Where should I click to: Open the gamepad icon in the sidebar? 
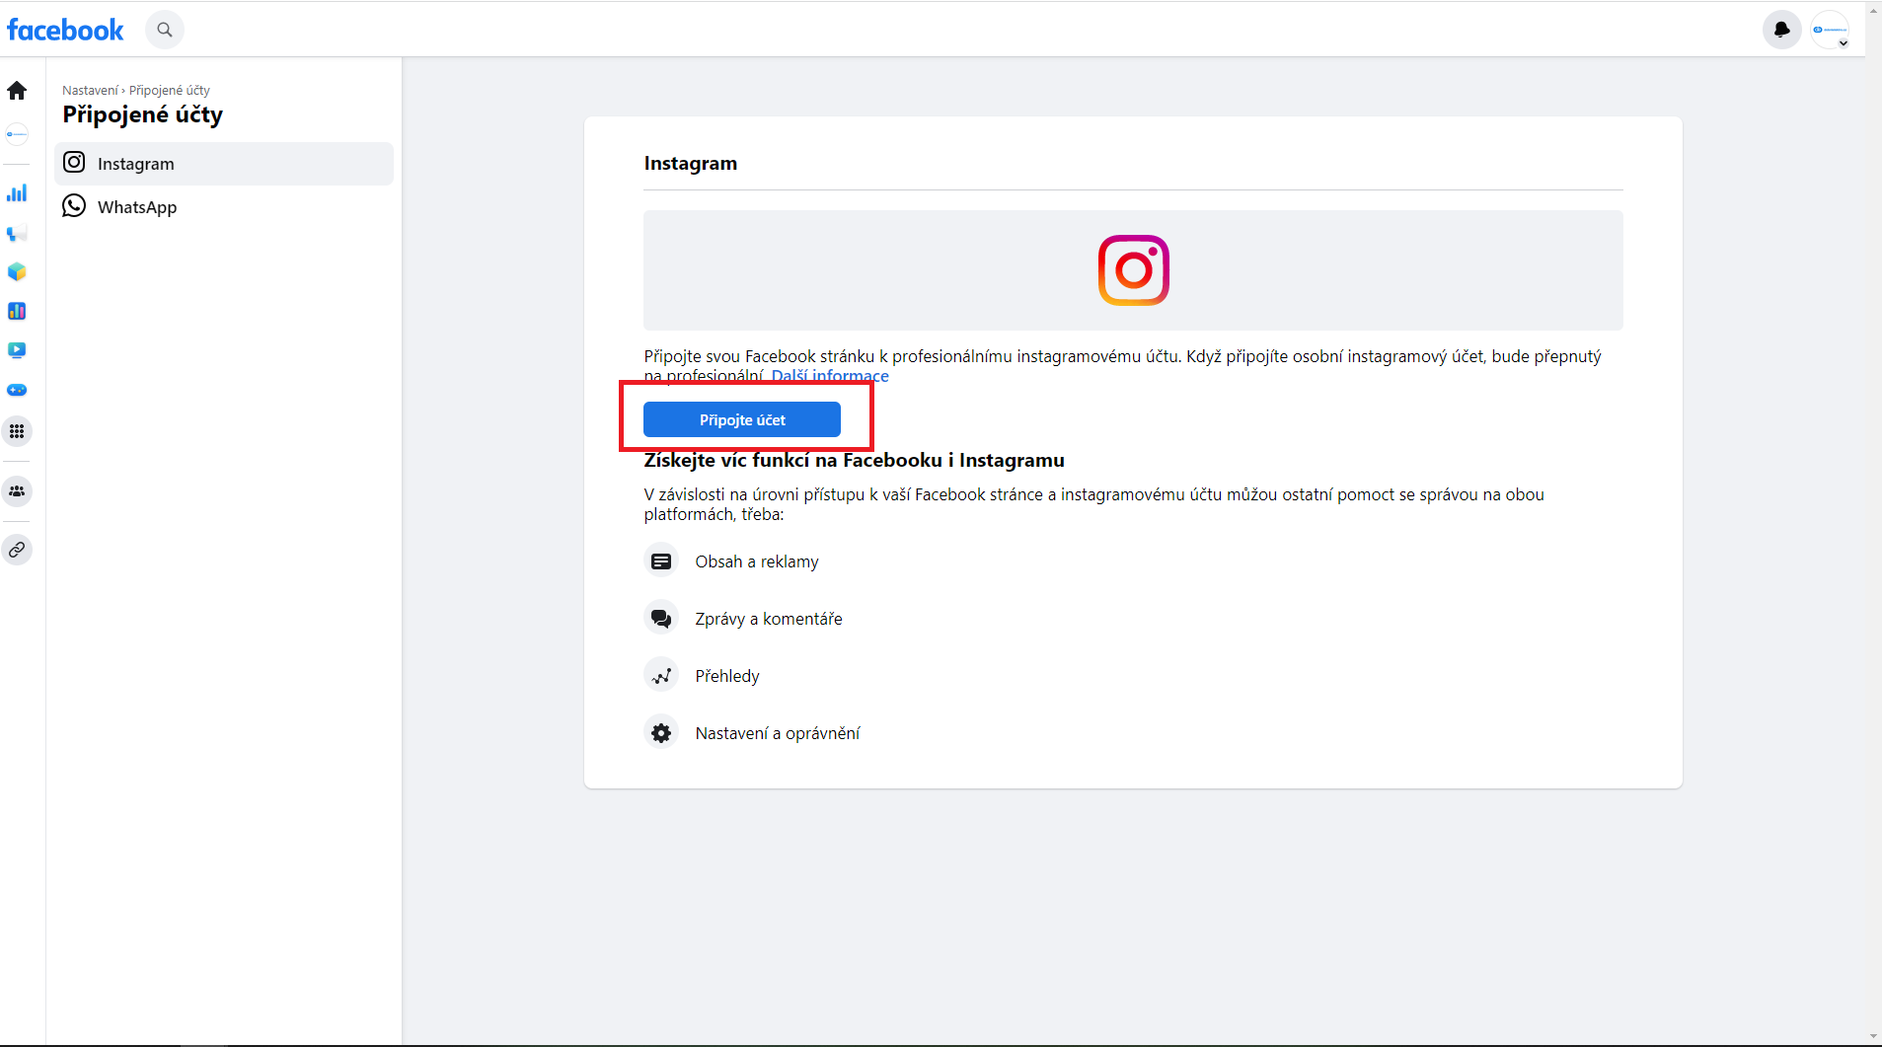17,390
